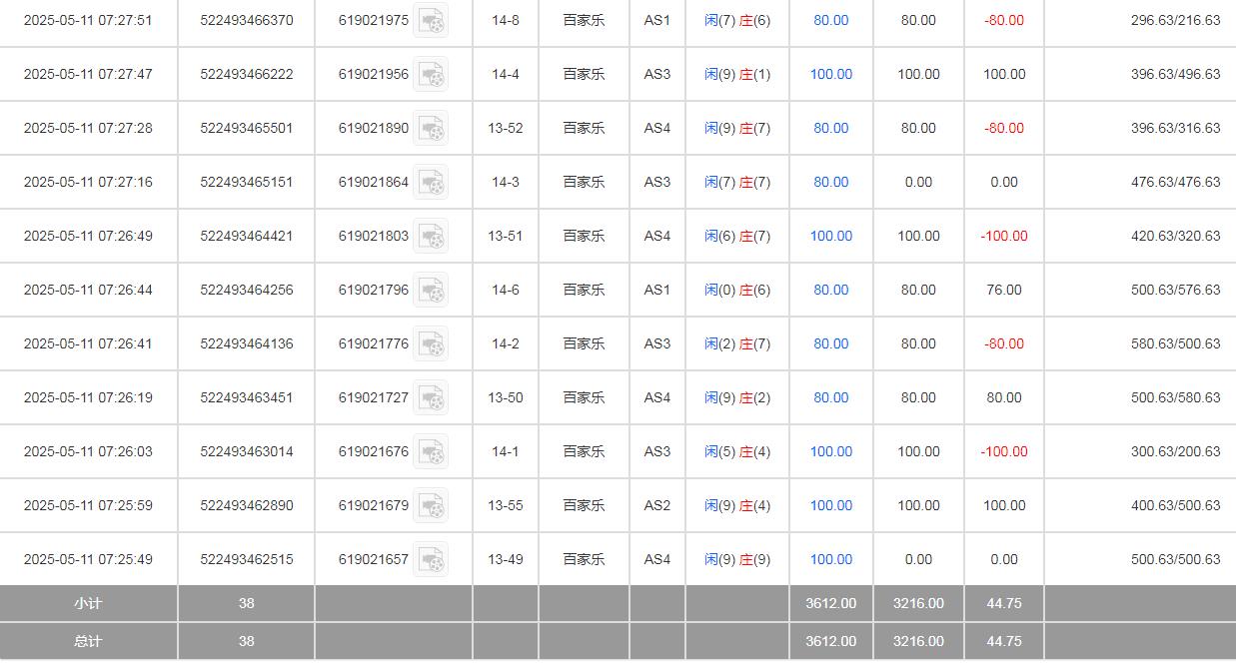The image size is (1236, 663).
Task: Click the blue 100.00 link for table 14-4
Action: coord(830,74)
